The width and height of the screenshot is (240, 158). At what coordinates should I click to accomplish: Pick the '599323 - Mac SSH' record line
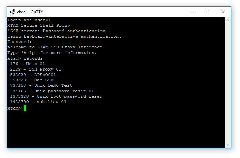coord(32,80)
